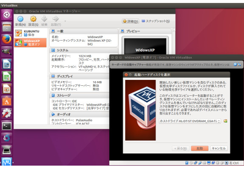Open LibreOffice Calc from the launcher
The height and width of the screenshot is (169, 244).
tap(7, 76)
